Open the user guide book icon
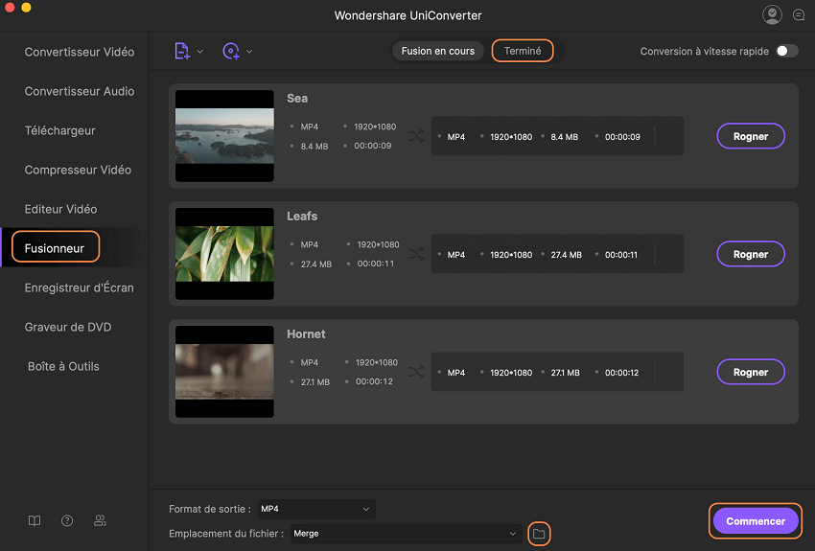The height and width of the screenshot is (551, 815). 35,521
